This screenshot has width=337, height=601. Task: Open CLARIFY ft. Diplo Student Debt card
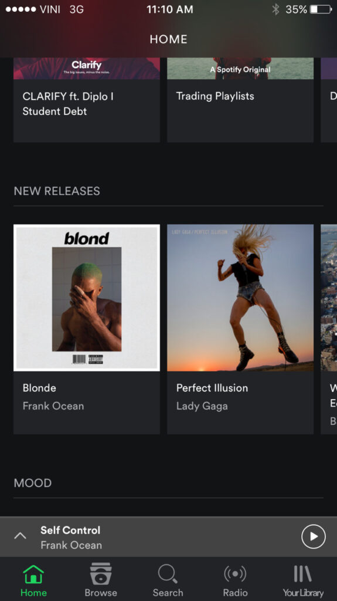click(x=87, y=100)
